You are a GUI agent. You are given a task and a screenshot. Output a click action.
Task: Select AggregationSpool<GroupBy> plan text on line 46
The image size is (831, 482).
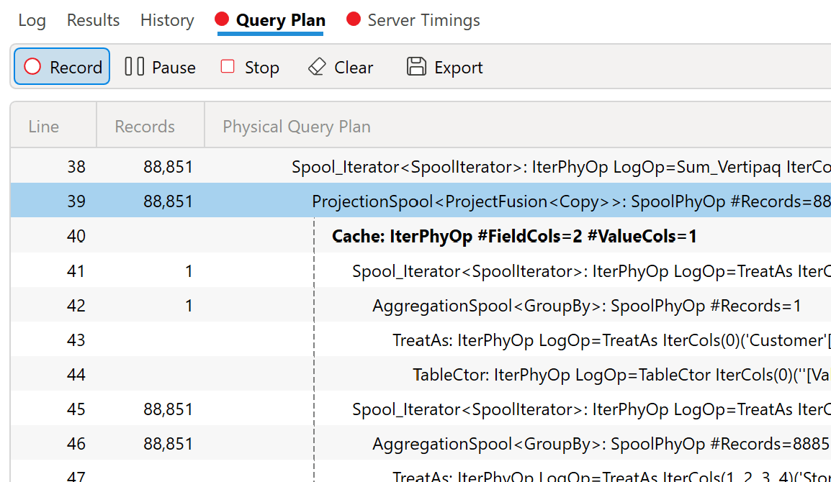point(601,443)
